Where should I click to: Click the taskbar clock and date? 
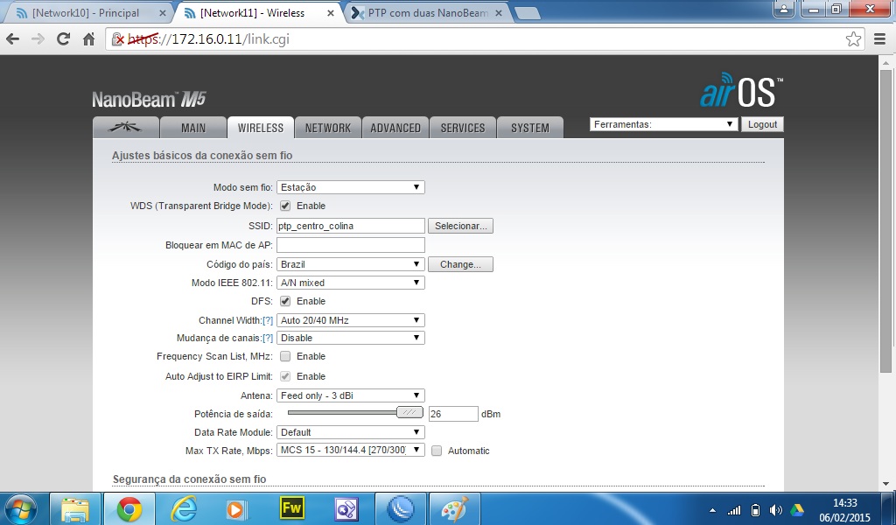[x=845, y=510]
